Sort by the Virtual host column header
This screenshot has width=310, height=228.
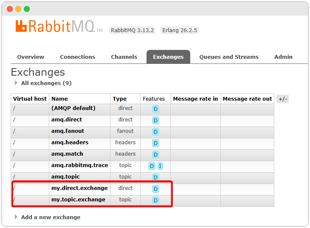(30, 99)
